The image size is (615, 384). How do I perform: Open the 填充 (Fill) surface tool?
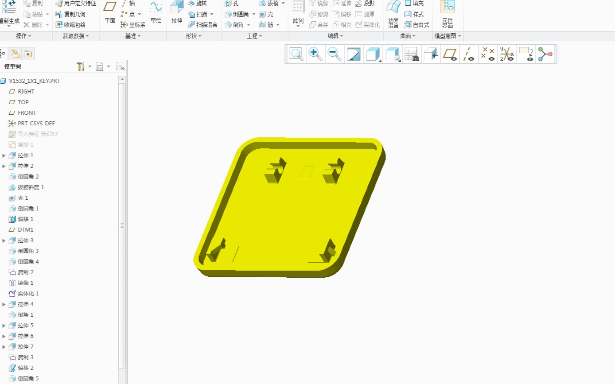pos(415,3)
